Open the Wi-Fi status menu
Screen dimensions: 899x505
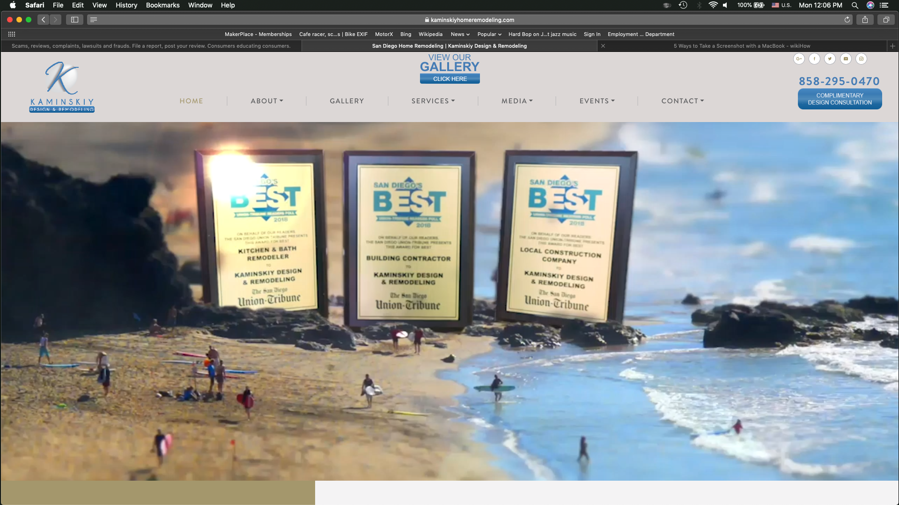point(713,5)
